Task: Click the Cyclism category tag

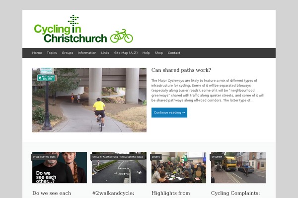Action: coord(217,157)
